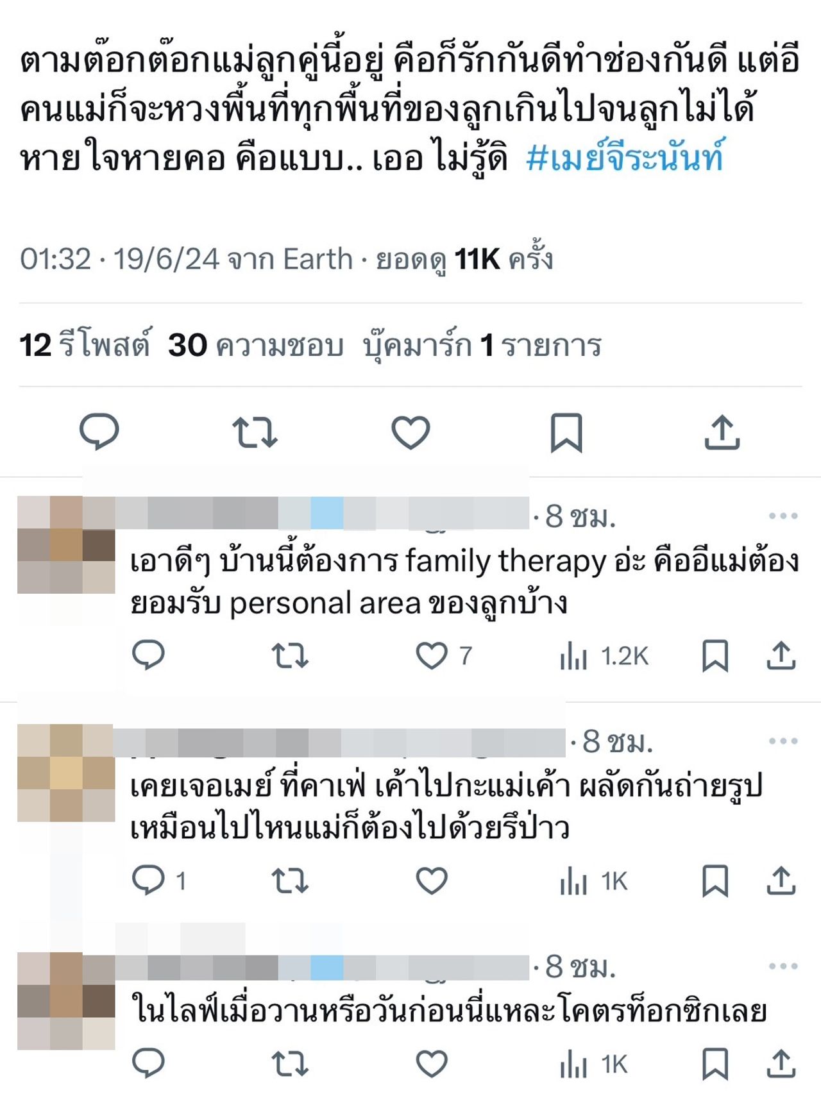
Task: Open more options on family therapy reply
Action: pos(783,516)
